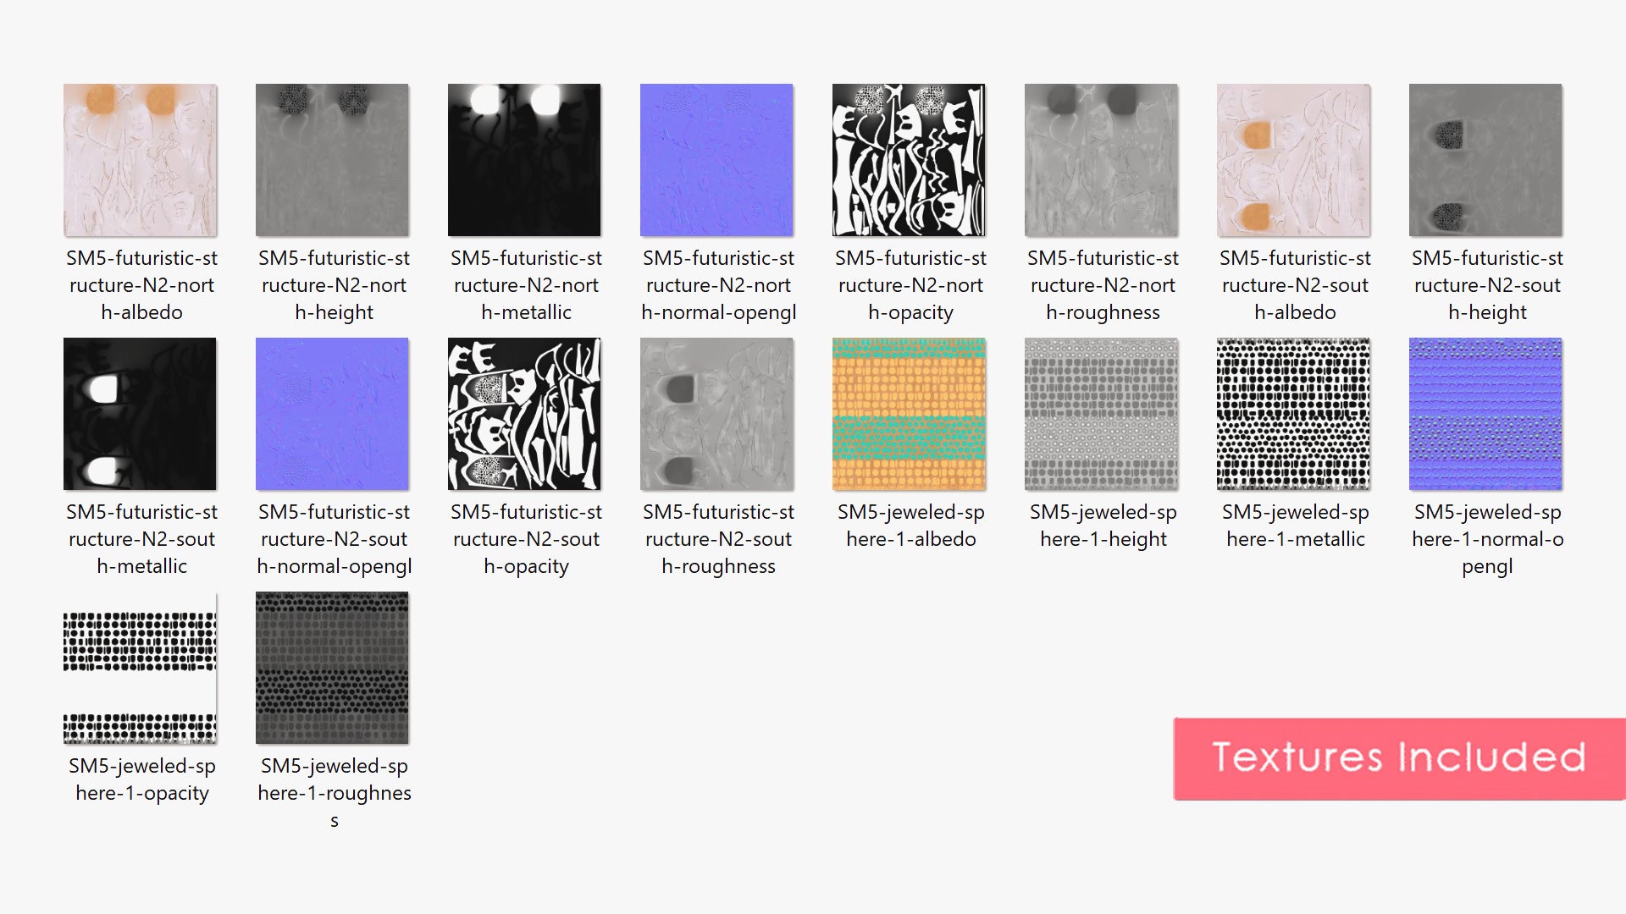Click the SM5-jeweled-sphere-1-albedo file name label
This screenshot has height=914, width=1626.
click(910, 526)
